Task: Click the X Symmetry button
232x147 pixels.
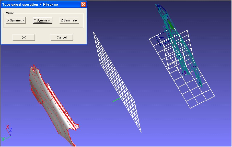Action: pos(16,20)
